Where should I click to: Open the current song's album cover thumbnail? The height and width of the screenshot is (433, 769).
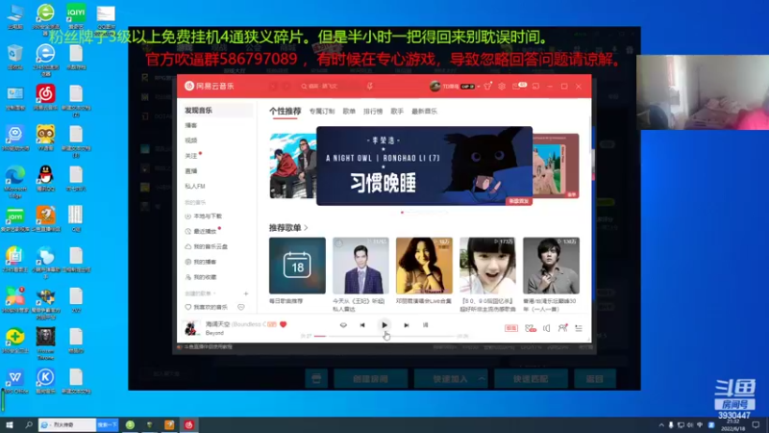190,328
